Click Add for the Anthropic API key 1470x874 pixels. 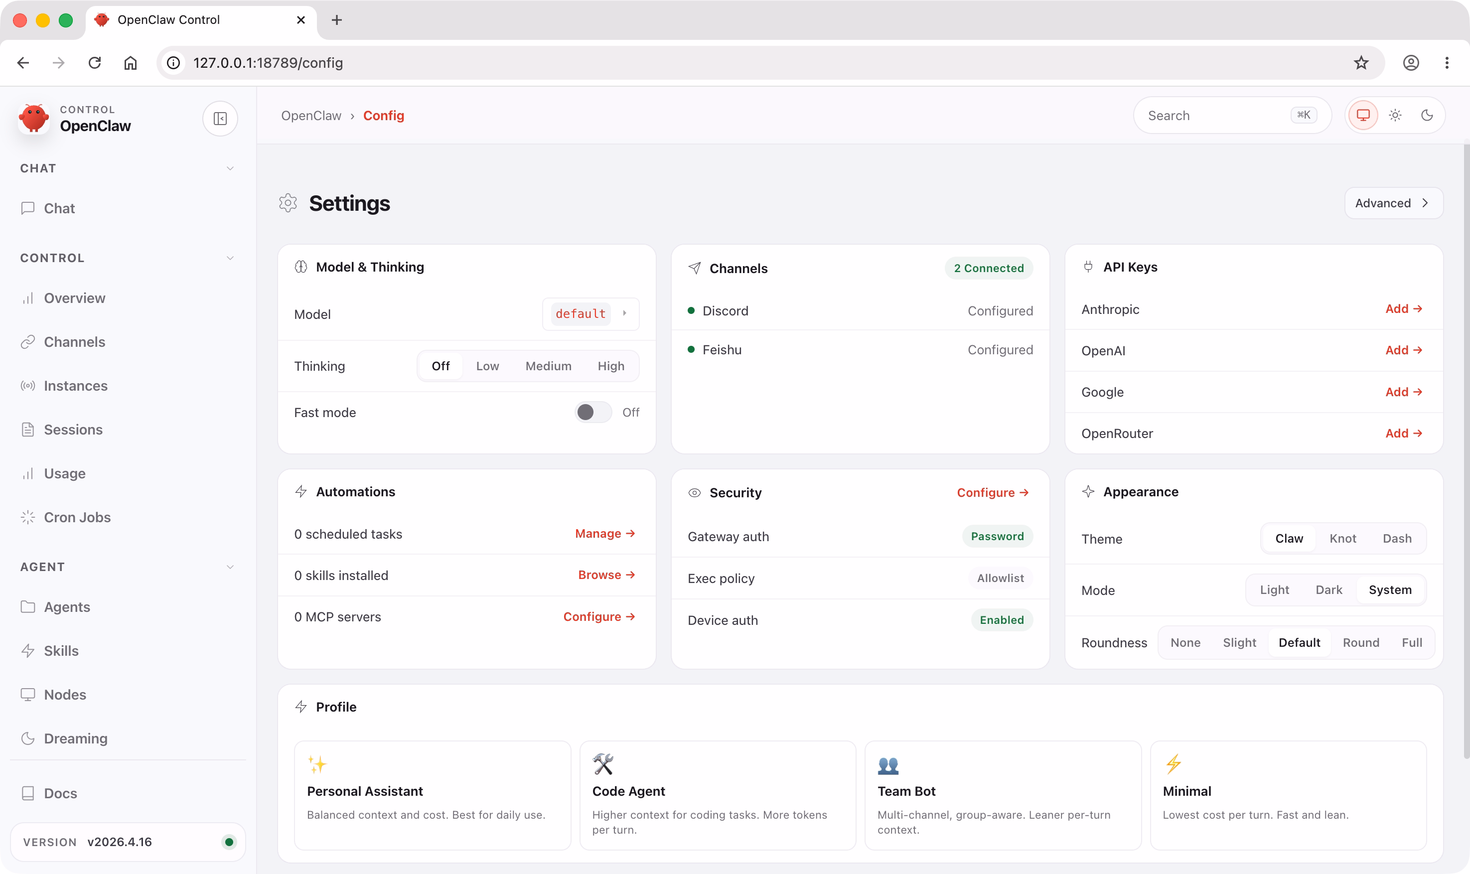(x=1403, y=309)
